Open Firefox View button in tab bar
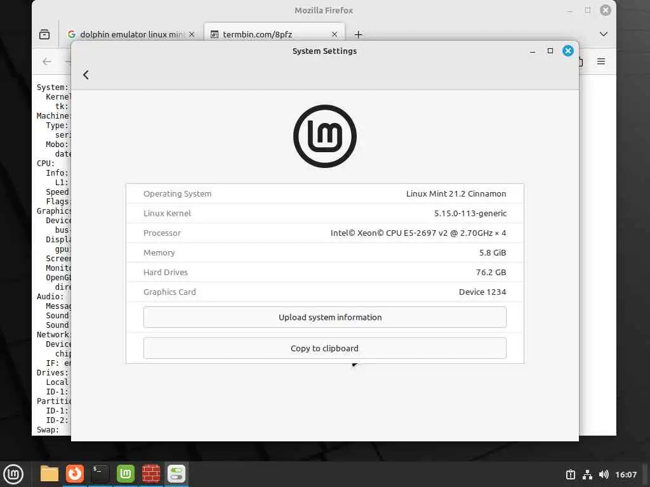650x487 pixels. tap(44, 34)
